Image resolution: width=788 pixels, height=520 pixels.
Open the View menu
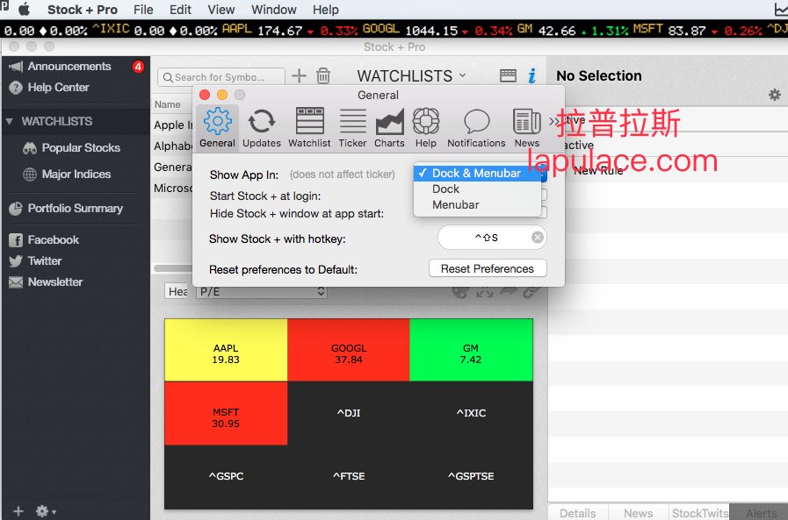pos(221,10)
